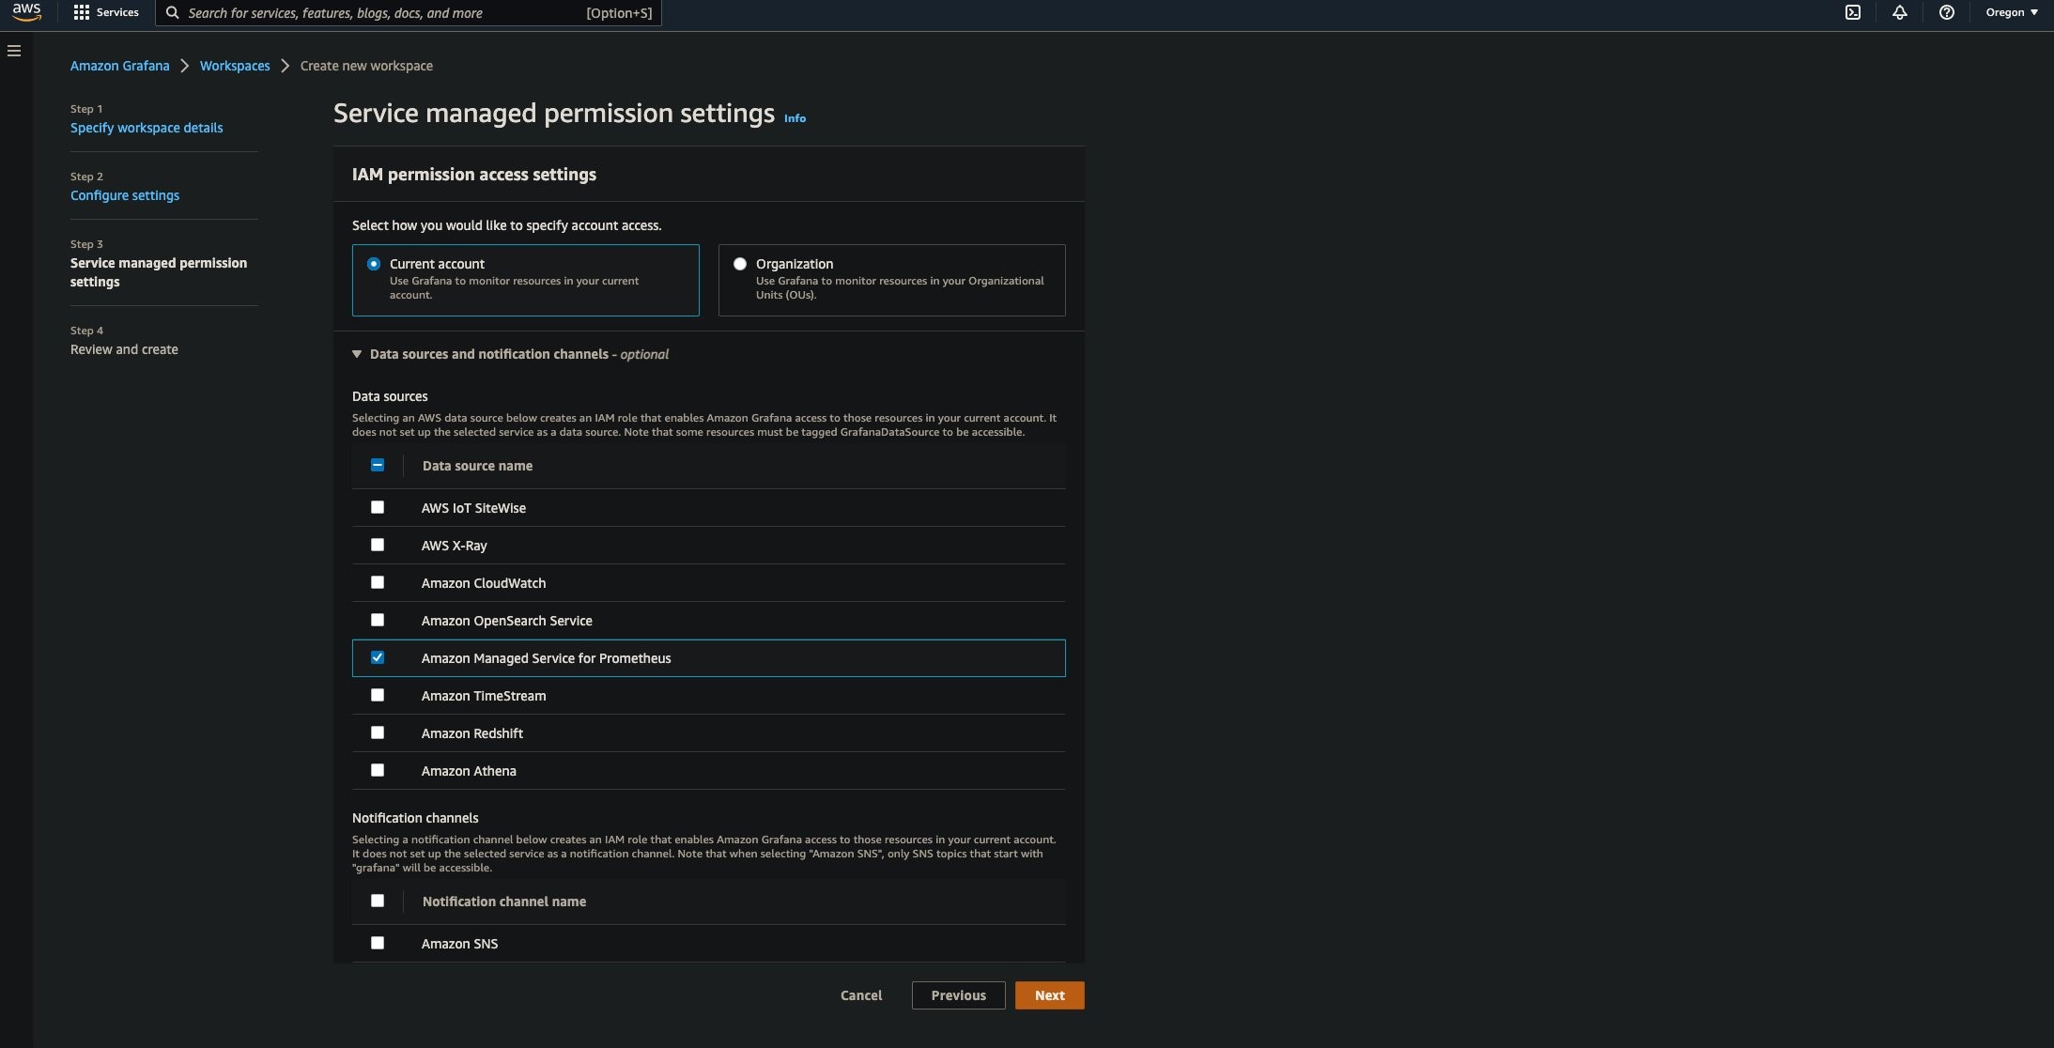Select the Current account radio option
2054x1048 pixels.
(374, 264)
